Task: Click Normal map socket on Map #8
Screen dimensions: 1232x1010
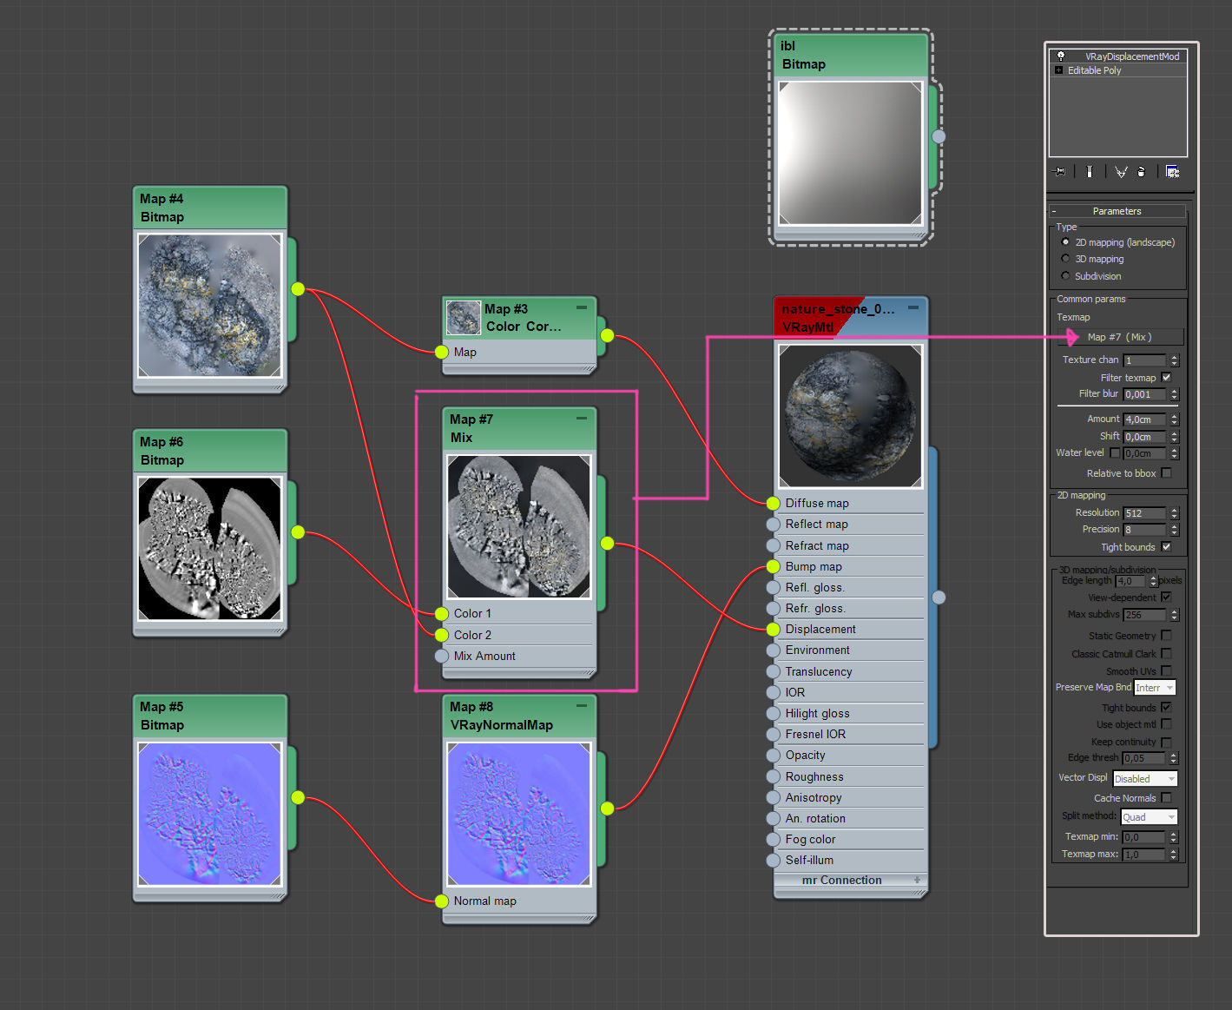Action: 442,901
